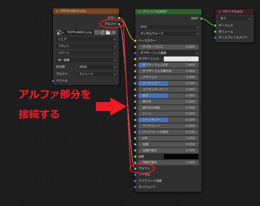
Task: Click the クリアコート法線 input socket
Action: pyautogui.click(x=135, y=181)
